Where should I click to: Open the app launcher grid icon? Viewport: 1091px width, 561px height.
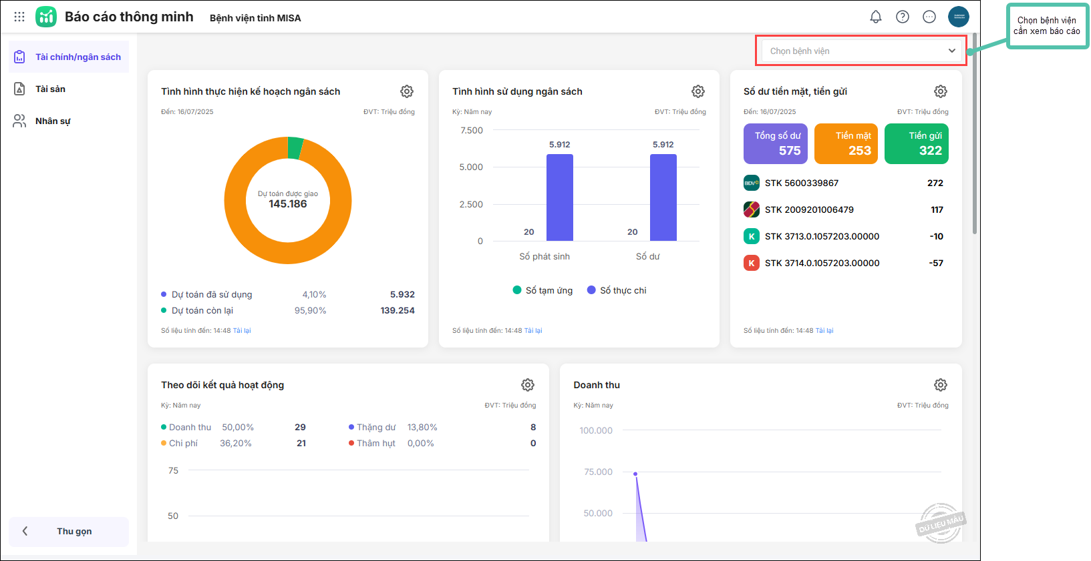(x=19, y=17)
